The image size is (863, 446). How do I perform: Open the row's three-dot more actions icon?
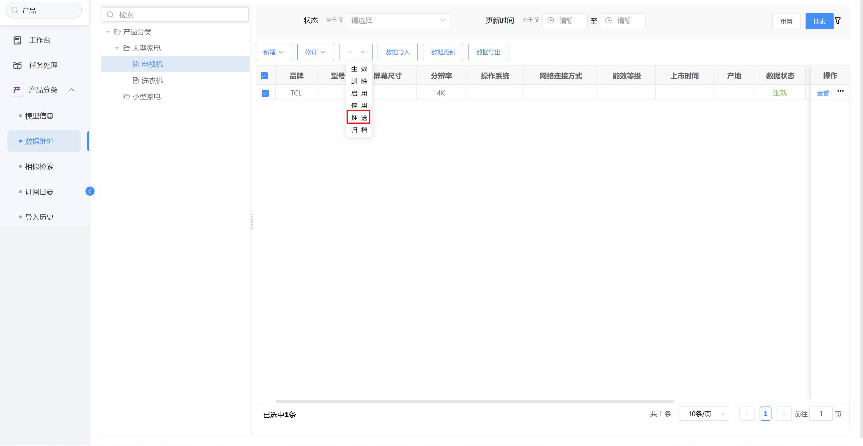[840, 91]
